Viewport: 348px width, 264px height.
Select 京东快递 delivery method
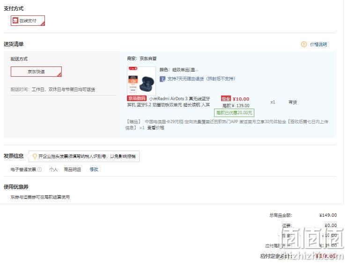(36, 72)
